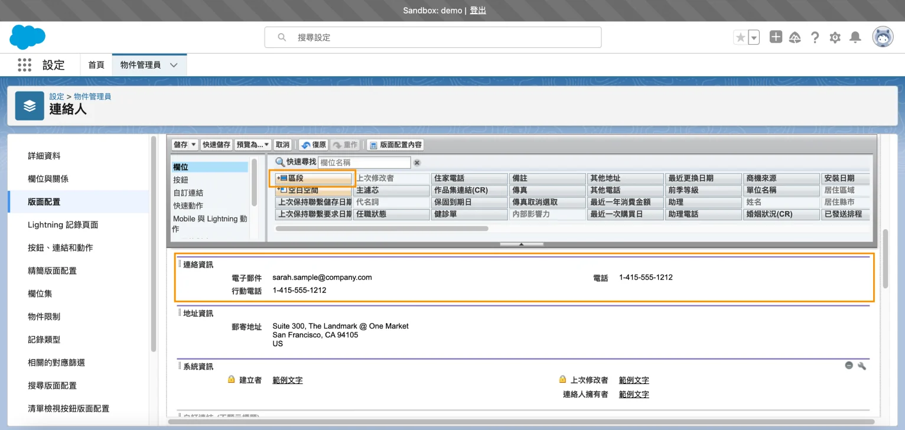Add this page to favorites star
This screenshot has height=430, width=905.
(x=740, y=37)
